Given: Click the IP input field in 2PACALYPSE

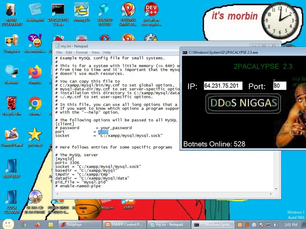Looking at the screenshot, I should tap(223, 86).
